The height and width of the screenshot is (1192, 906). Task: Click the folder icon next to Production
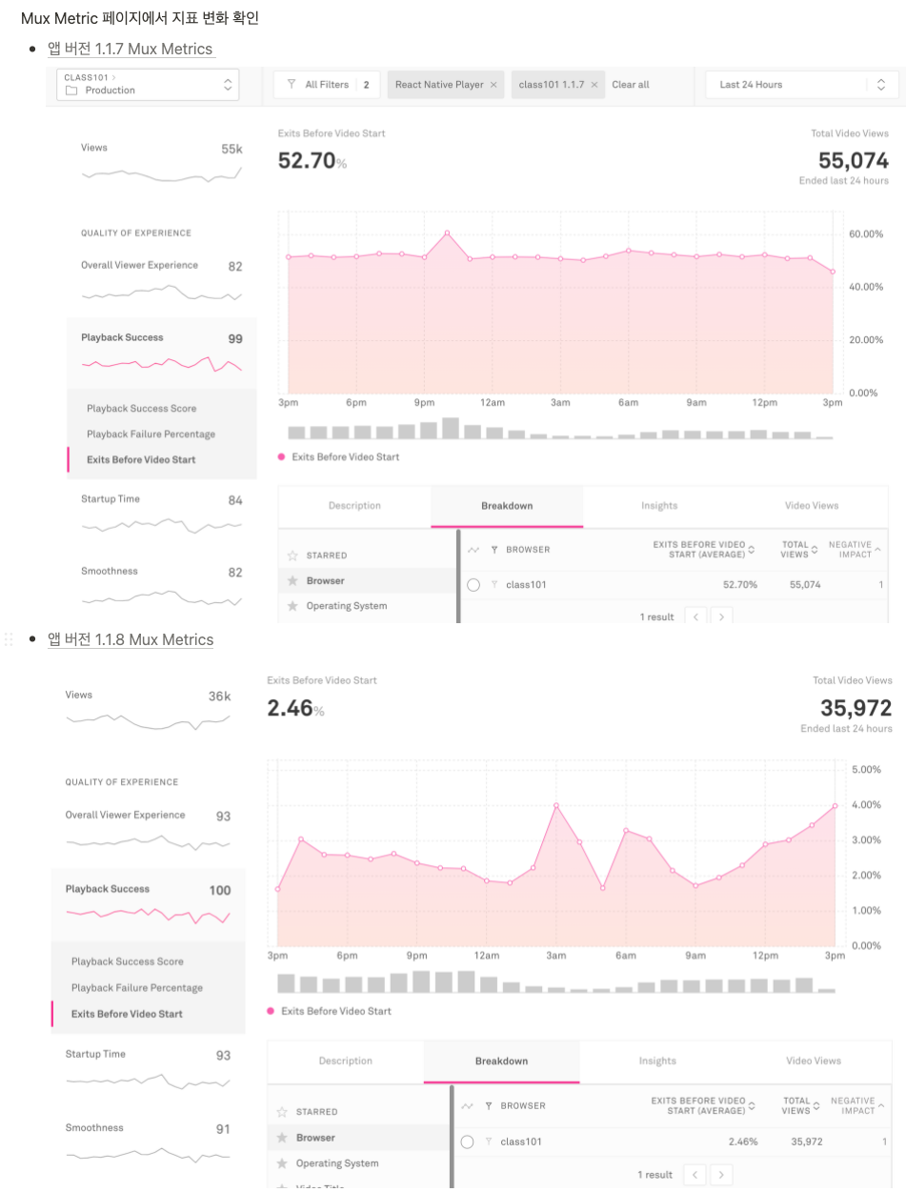click(x=71, y=91)
